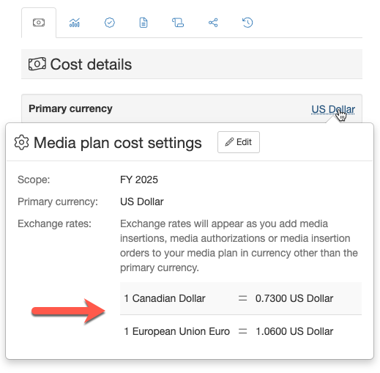The height and width of the screenshot is (373, 380).
Task: Click the pencil icon on Edit button
Action: [229, 142]
